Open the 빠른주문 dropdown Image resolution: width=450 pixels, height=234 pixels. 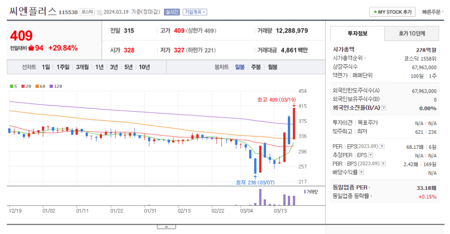pyautogui.click(x=432, y=12)
